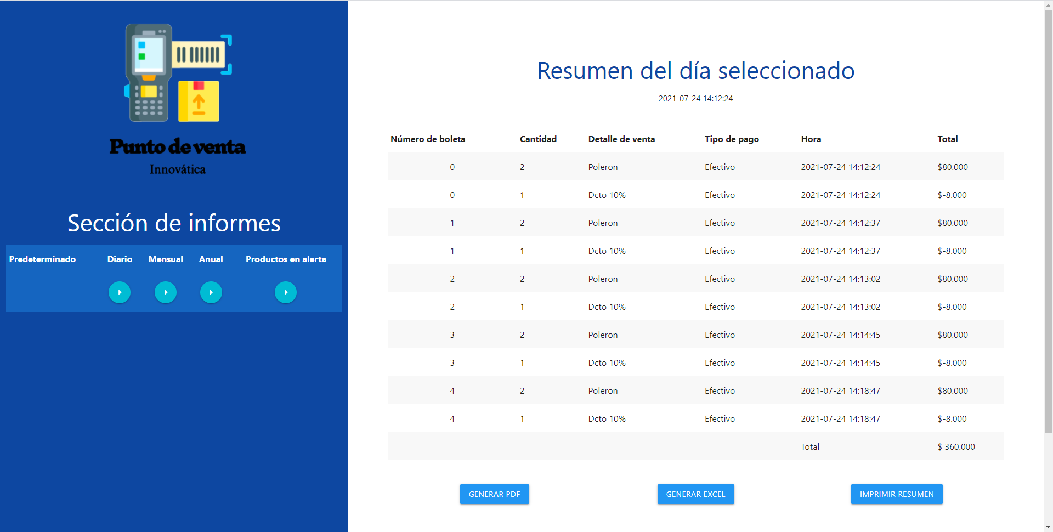Select the Diario column label
The image size is (1053, 532).
click(120, 259)
